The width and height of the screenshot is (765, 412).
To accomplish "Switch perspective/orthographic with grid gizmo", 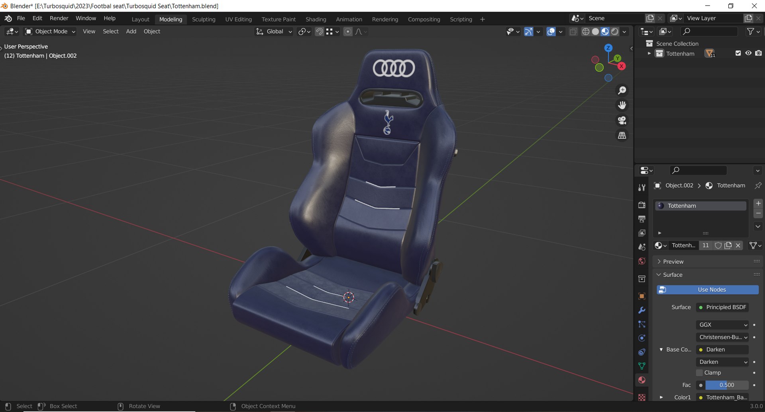I will click(x=622, y=136).
